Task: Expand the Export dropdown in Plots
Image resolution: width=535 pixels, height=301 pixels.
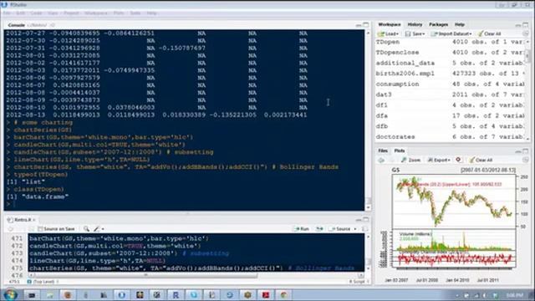Action: coord(449,161)
